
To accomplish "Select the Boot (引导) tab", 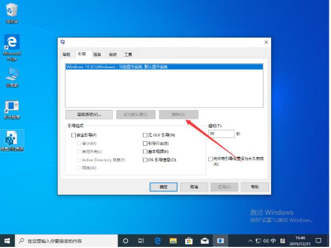I will click(x=82, y=54).
